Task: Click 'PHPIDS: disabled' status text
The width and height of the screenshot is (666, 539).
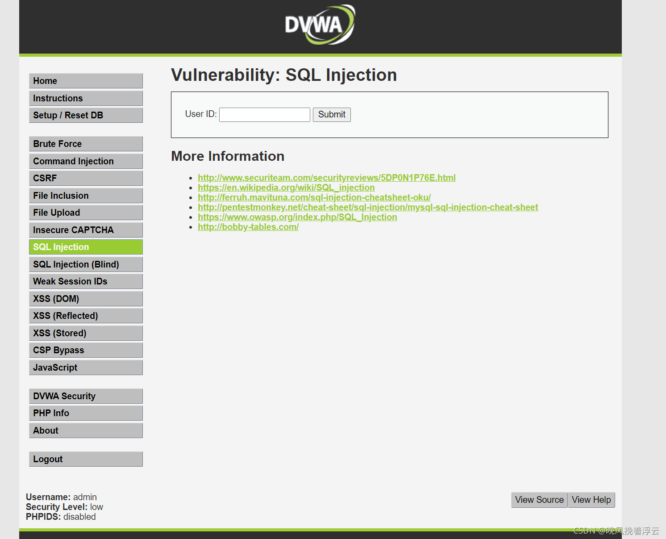Action: tap(61, 517)
